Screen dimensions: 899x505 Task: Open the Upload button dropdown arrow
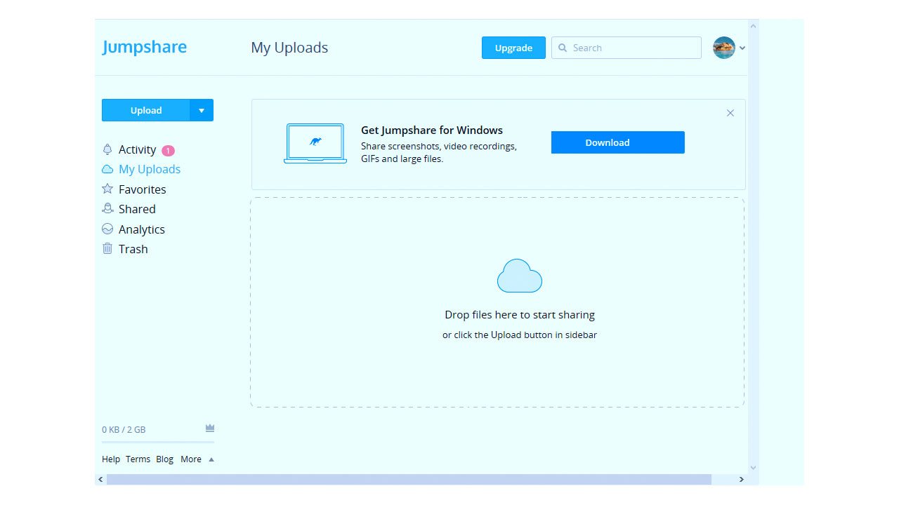coord(202,110)
